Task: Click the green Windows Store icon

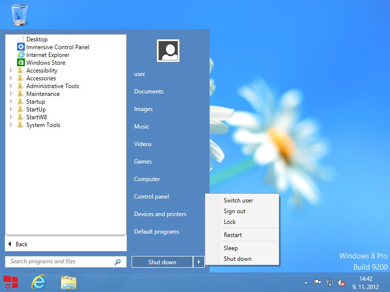Action: click(21, 62)
